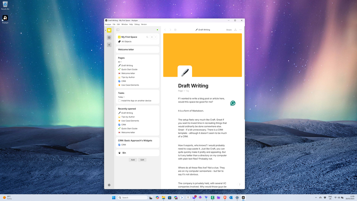The width and height of the screenshot is (357, 201).
Task: Toggle the sidebar panel icon
Action: pos(118,30)
